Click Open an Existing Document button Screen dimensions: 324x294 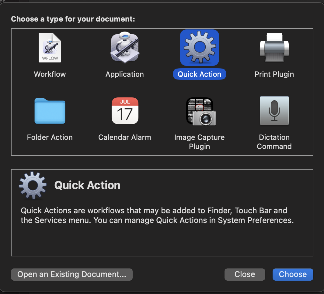click(71, 274)
